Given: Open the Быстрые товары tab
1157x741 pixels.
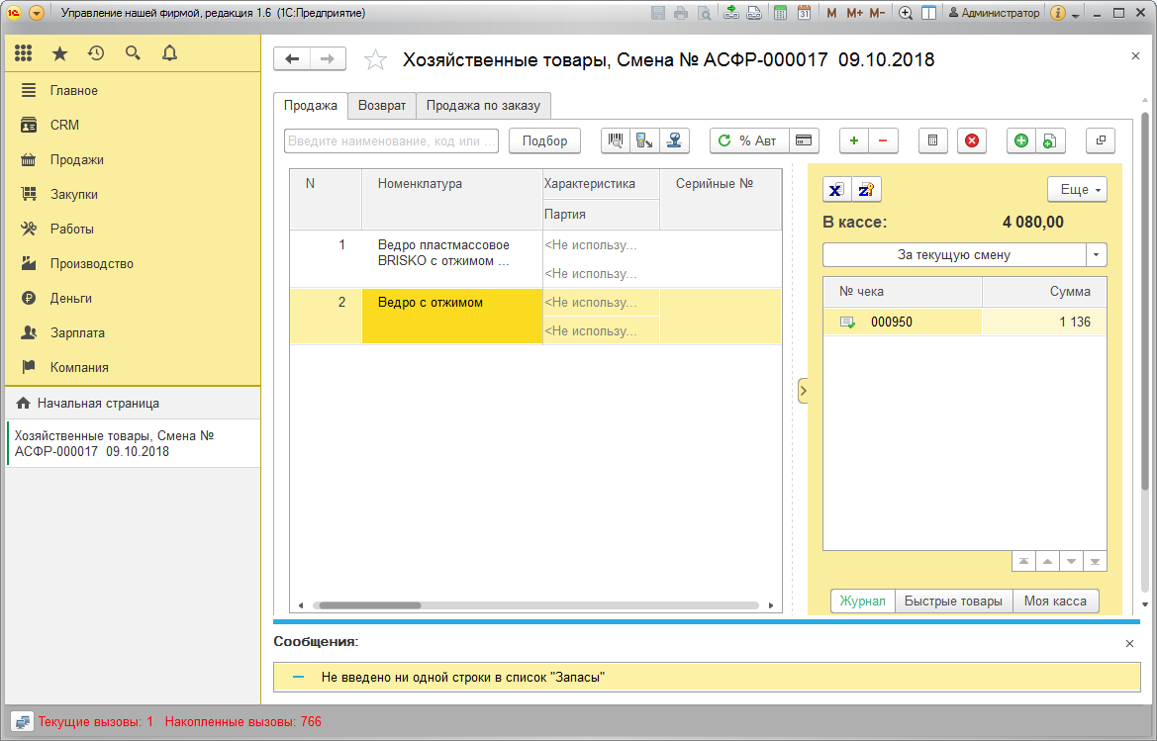Looking at the screenshot, I should tap(953, 601).
